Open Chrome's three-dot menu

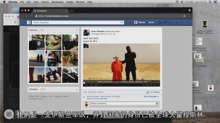coord(189,16)
